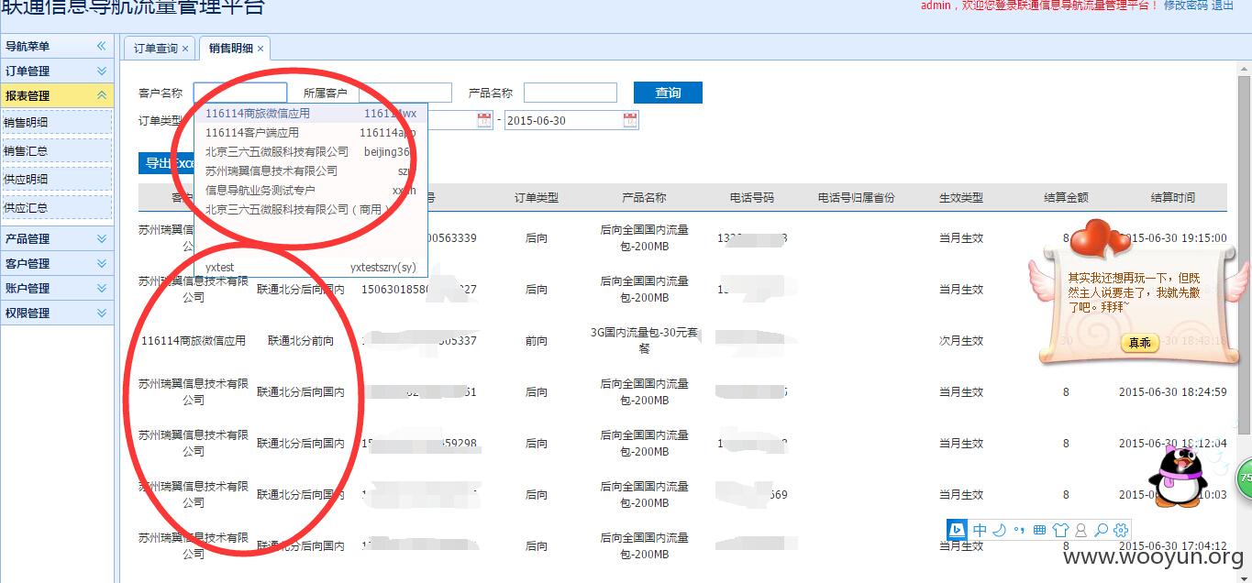The height and width of the screenshot is (583, 1252).
Task: Select 北京三六五微服科技有限公司 beijing365 suggestion
Action: pyautogui.click(x=311, y=152)
